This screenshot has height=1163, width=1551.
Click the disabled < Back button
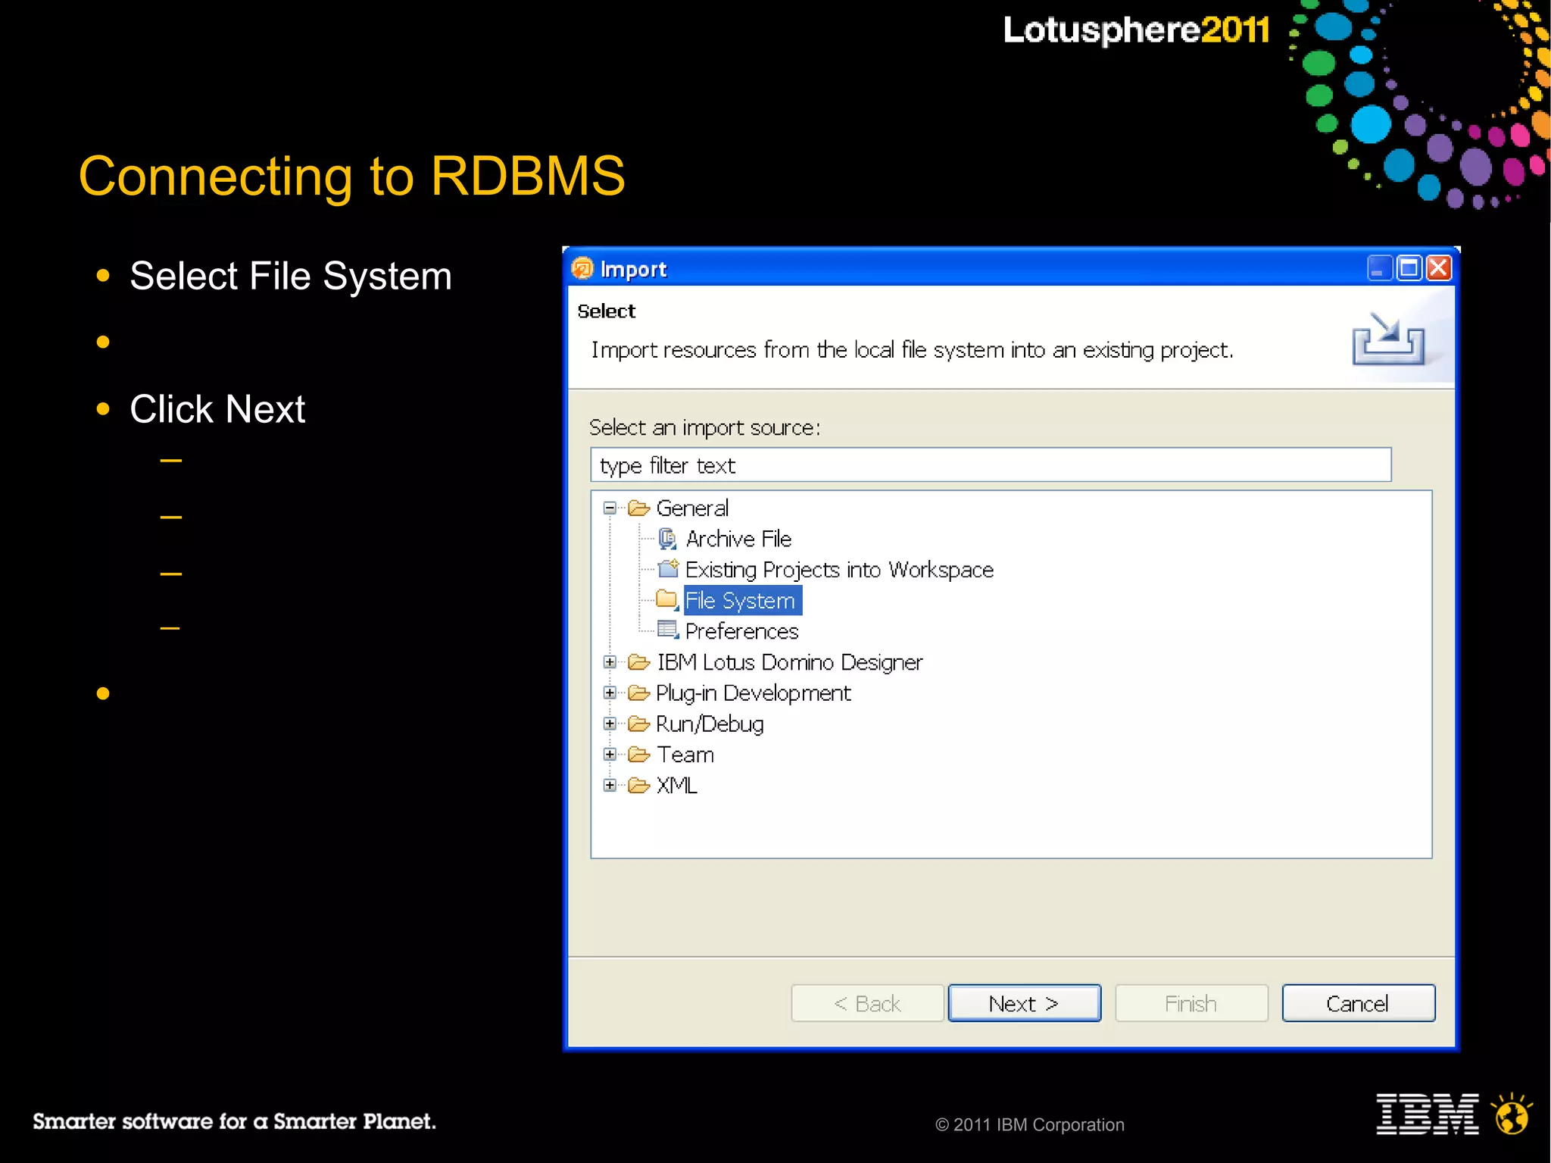tap(867, 1003)
